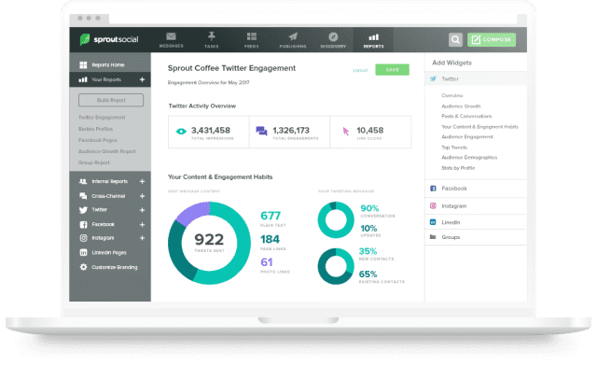Add the Overview widget
The height and width of the screenshot is (366, 597).
click(x=451, y=95)
